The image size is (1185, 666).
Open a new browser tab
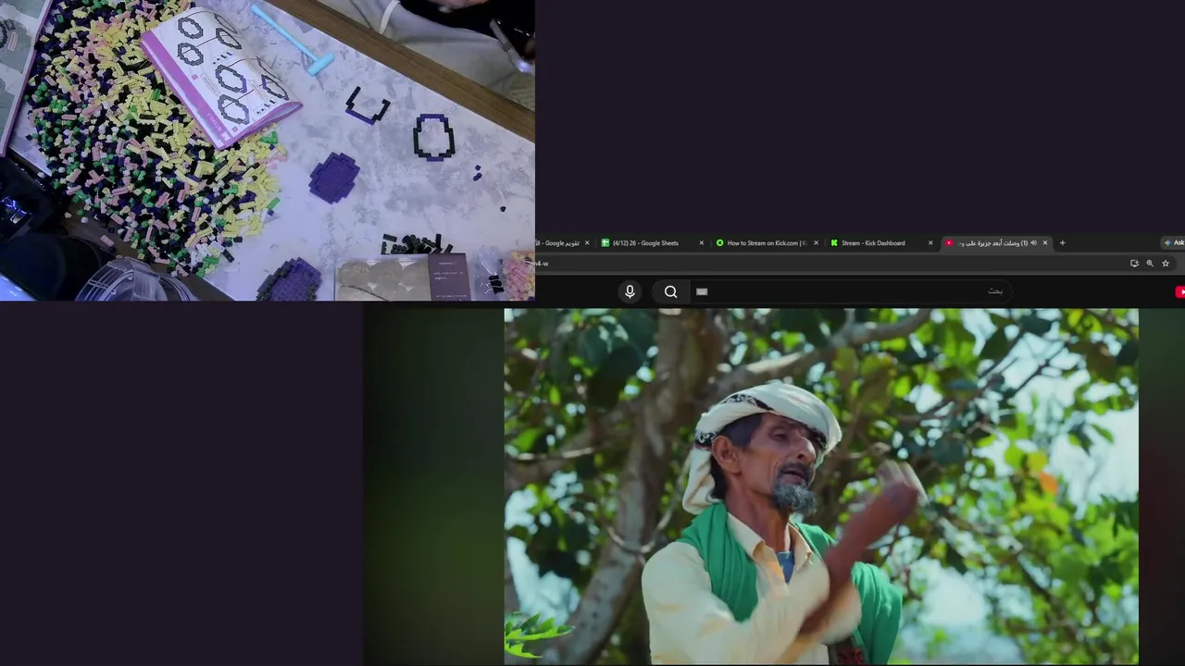pos(1062,243)
